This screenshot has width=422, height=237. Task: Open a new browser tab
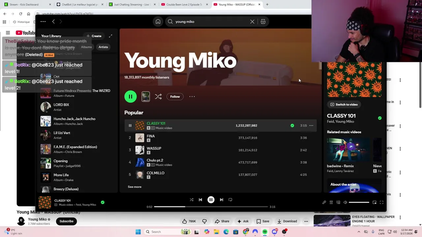click(x=267, y=5)
